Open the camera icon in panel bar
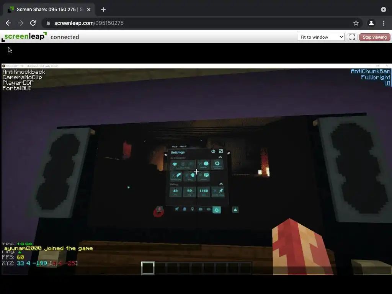The image size is (392, 294). click(x=201, y=209)
